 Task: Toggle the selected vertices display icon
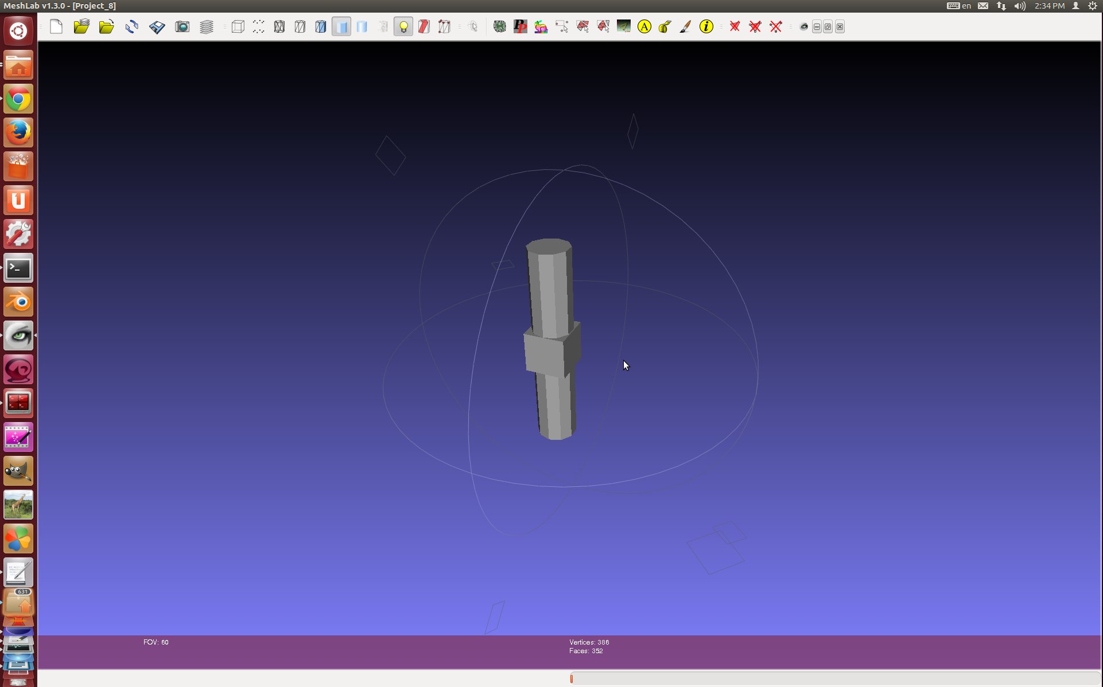tap(445, 26)
